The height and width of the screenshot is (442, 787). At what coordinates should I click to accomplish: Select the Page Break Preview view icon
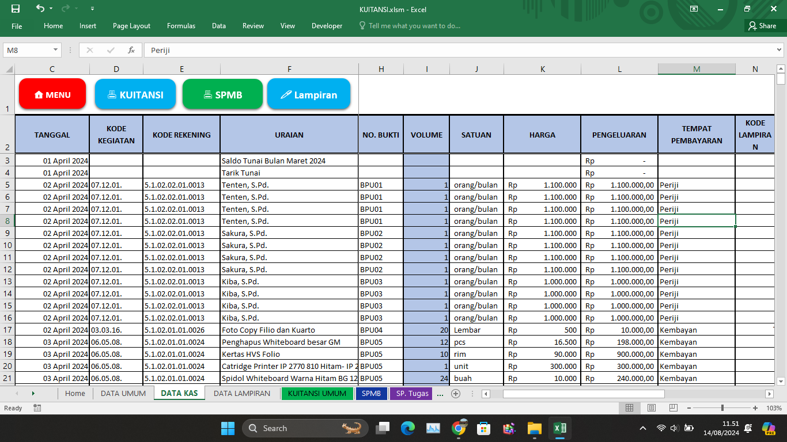coord(673,408)
